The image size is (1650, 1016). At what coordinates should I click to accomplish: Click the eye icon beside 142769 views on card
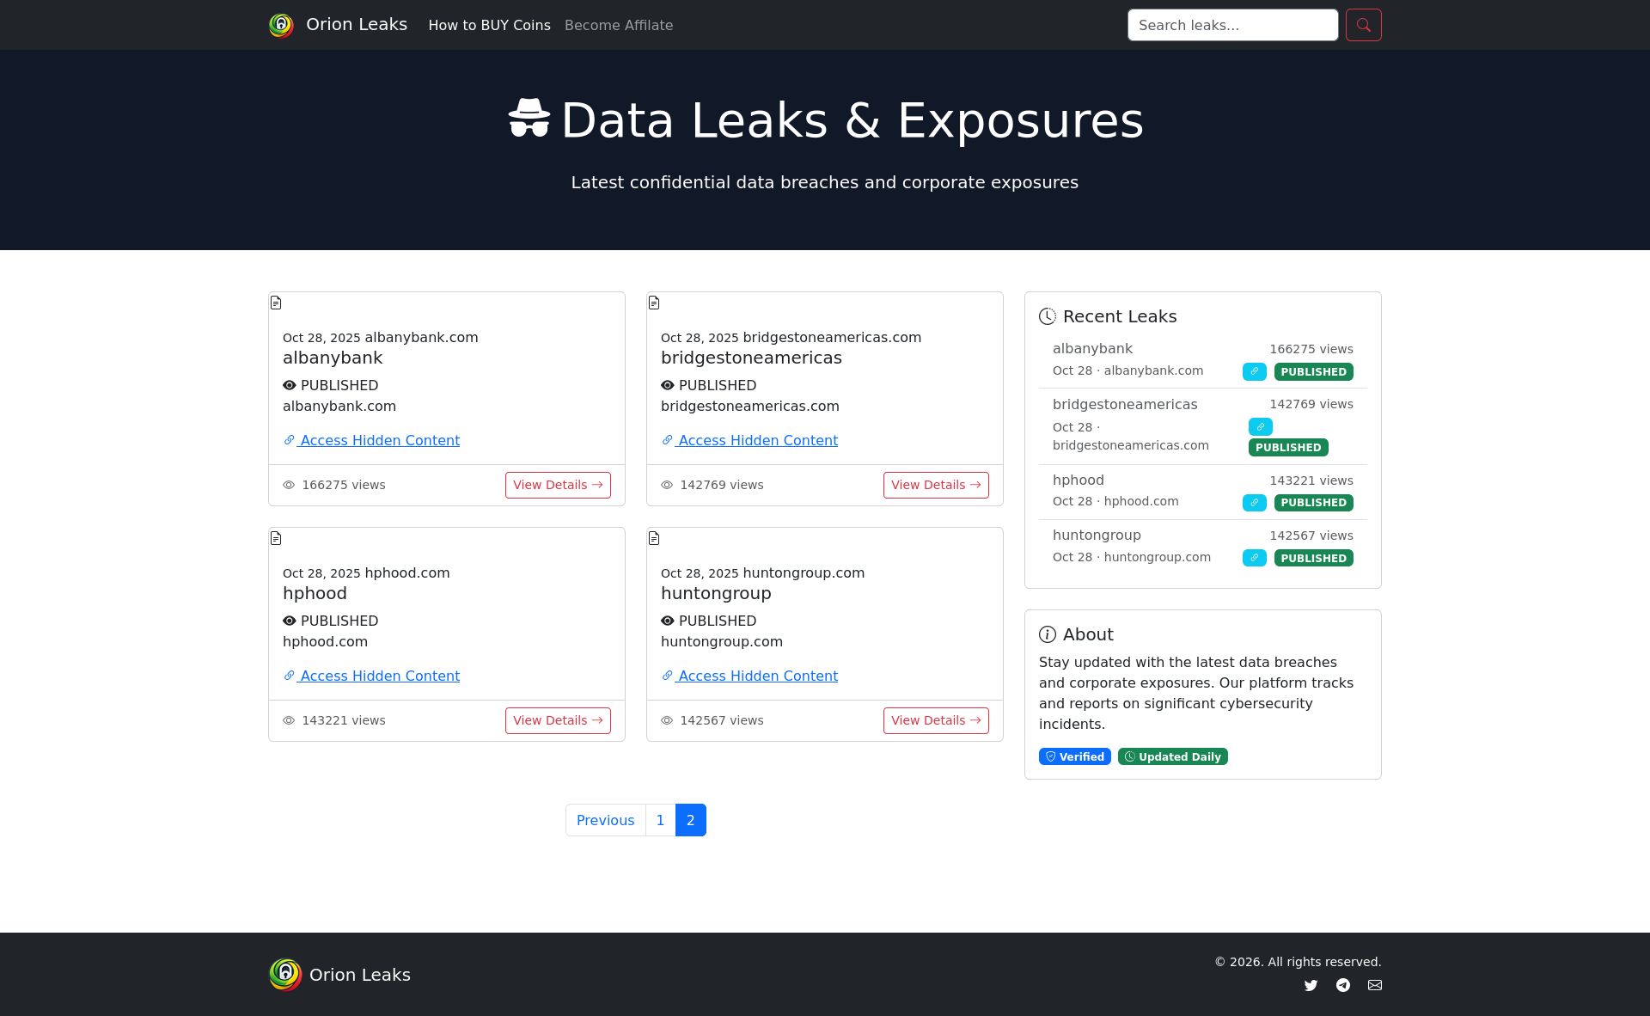click(667, 485)
